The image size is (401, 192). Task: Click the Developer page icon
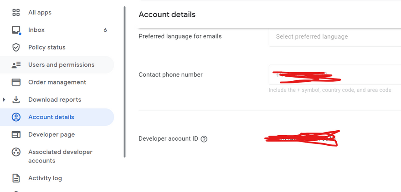pyautogui.click(x=16, y=135)
